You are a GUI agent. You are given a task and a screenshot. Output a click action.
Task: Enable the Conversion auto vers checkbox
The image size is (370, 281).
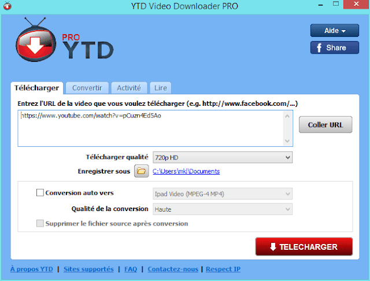40,193
